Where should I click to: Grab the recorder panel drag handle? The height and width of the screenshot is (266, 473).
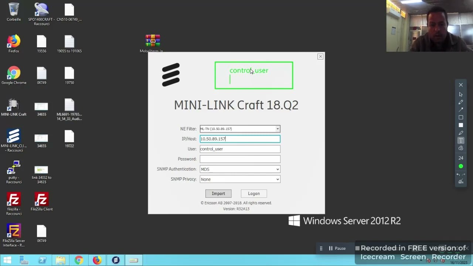point(321,248)
